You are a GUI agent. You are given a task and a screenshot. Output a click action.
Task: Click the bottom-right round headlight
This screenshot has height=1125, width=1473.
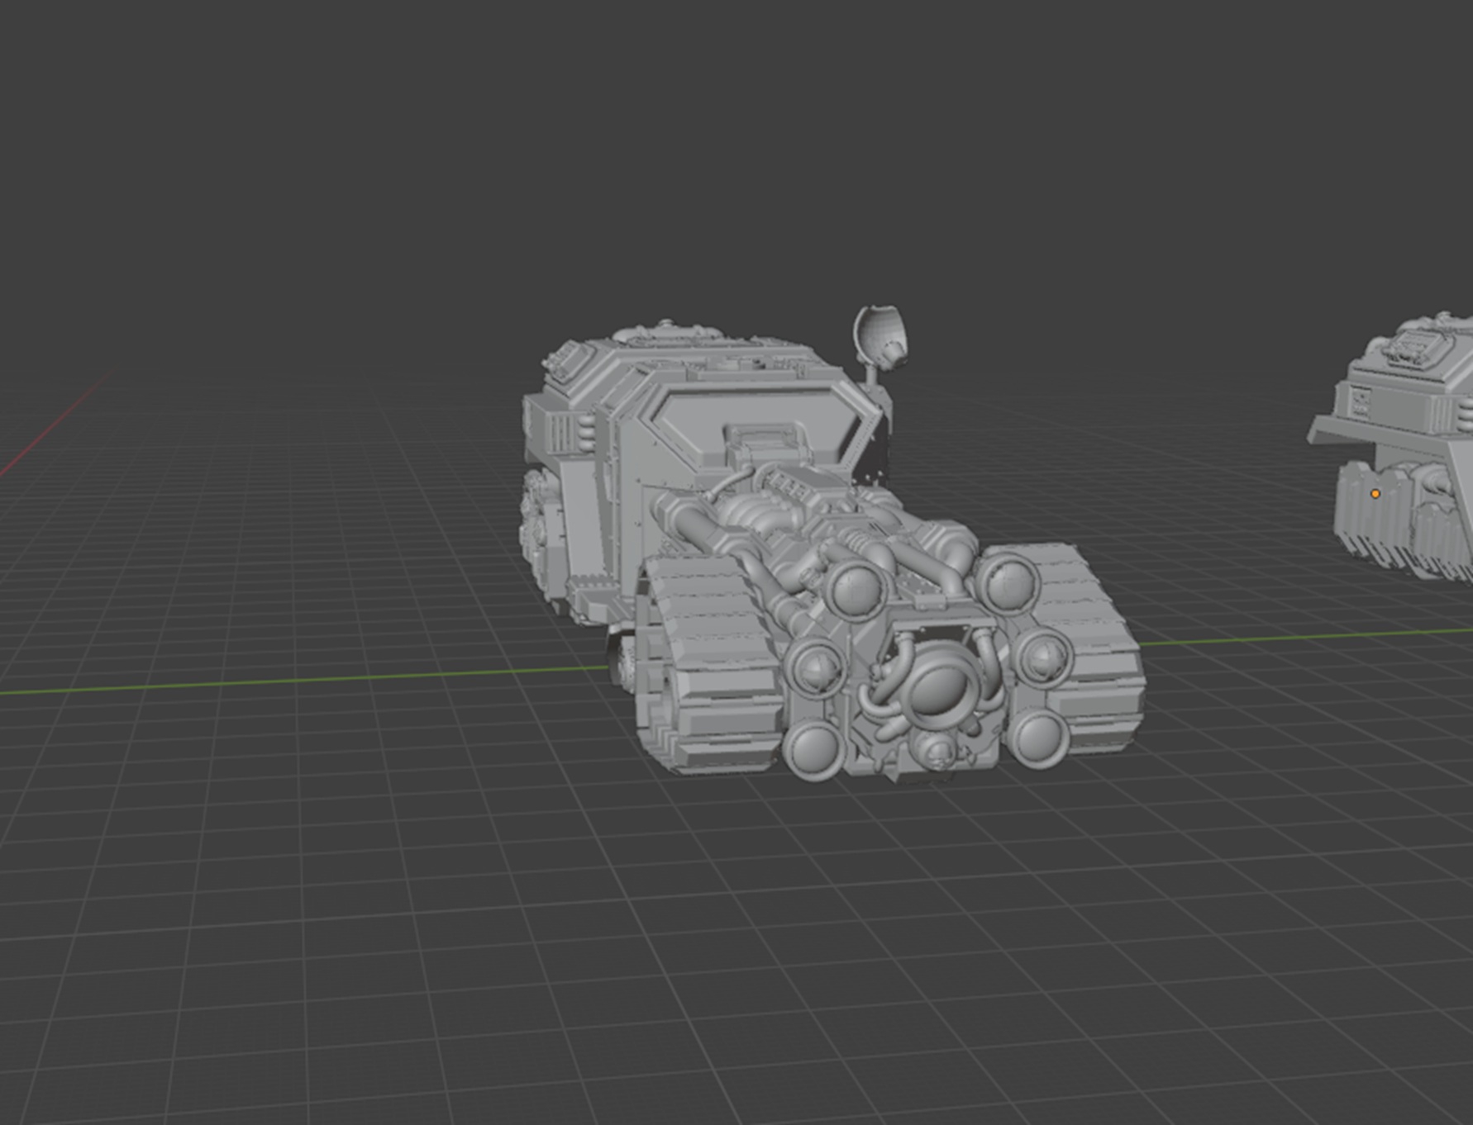tap(1038, 737)
